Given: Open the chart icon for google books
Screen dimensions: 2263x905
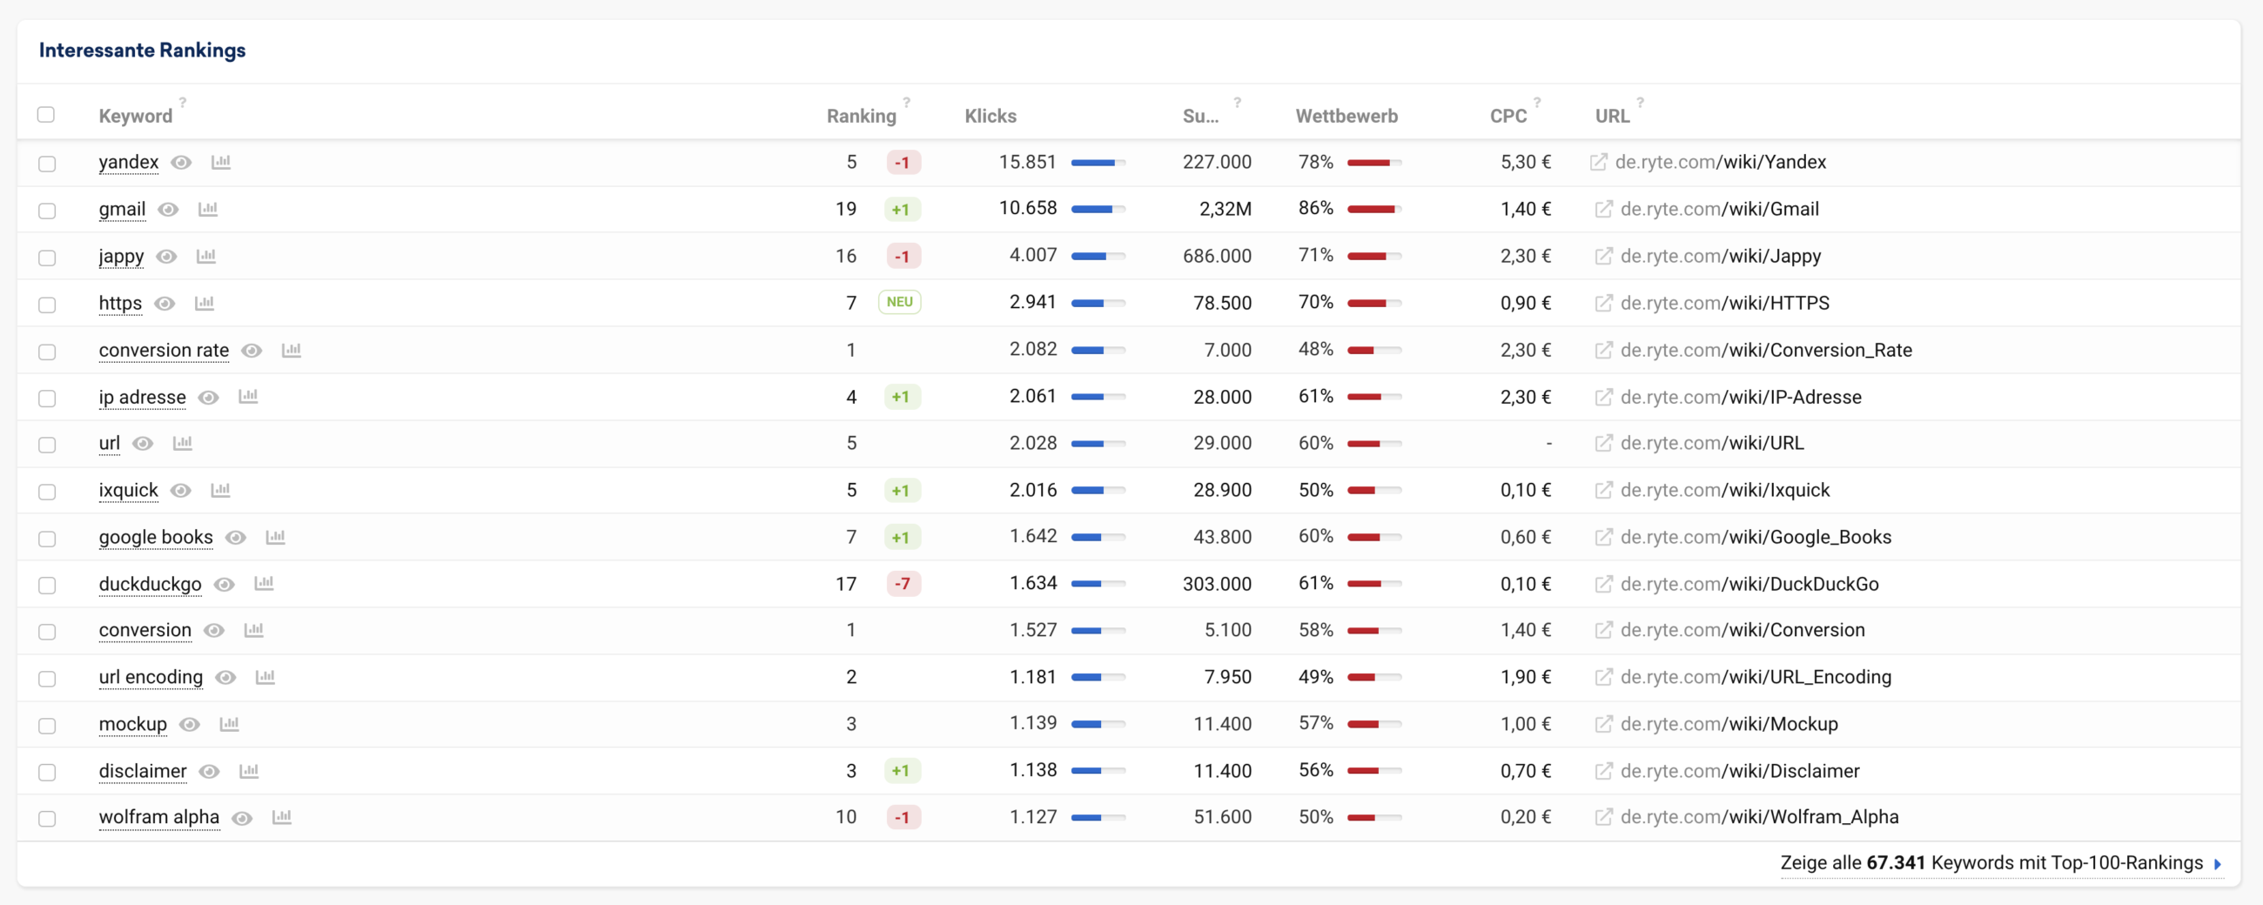Looking at the screenshot, I should pos(275,537).
